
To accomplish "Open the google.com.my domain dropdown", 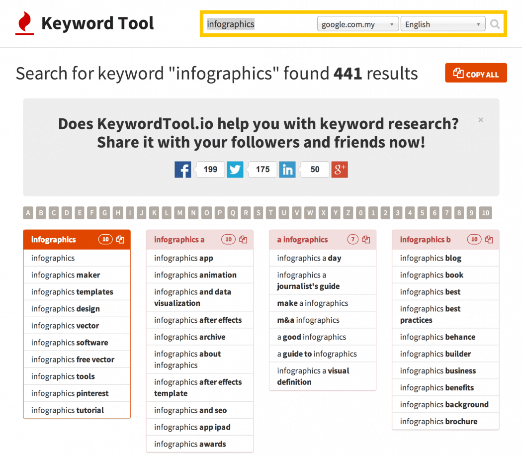I will coord(358,24).
